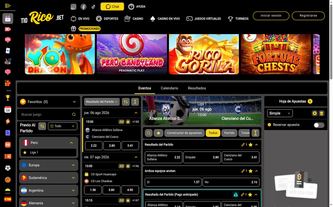Open the live video camera sidebar icon
This screenshot has height=207, width=333.
click(x=8, y=29)
